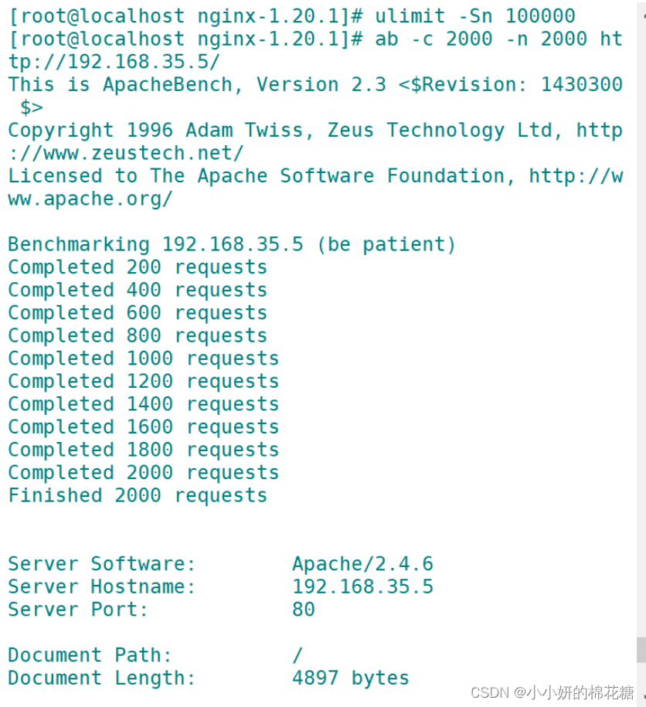Click the Server Software value Apache/2.4.6
This screenshot has height=707, width=646.
(x=362, y=564)
